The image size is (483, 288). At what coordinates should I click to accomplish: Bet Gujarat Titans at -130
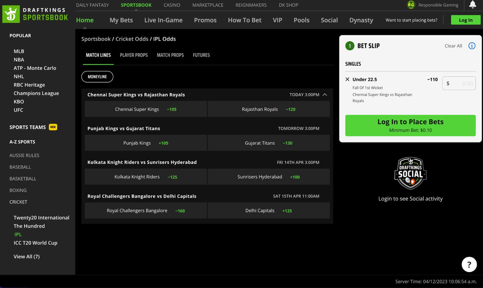tap(268, 143)
